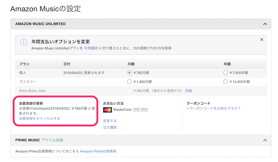Click the 年間支払いオプションを変更 notice title
This screenshot has height=162, width=278.
tap(61, 42)
